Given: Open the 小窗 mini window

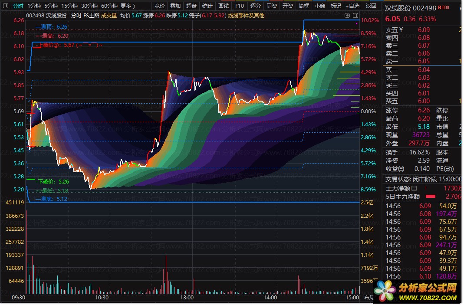Looking at the screenshot, I should coord(319,6).
